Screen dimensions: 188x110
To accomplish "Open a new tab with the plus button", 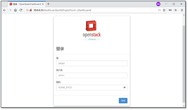I will pyautogui.click(x=48, y=4).
